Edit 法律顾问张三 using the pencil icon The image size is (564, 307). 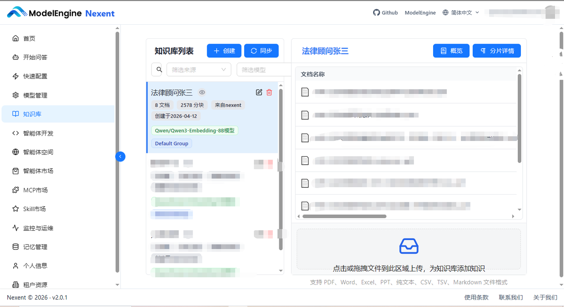(x=259, y=92)
